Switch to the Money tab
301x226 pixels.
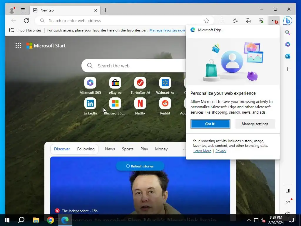click(x=161, y=149)
